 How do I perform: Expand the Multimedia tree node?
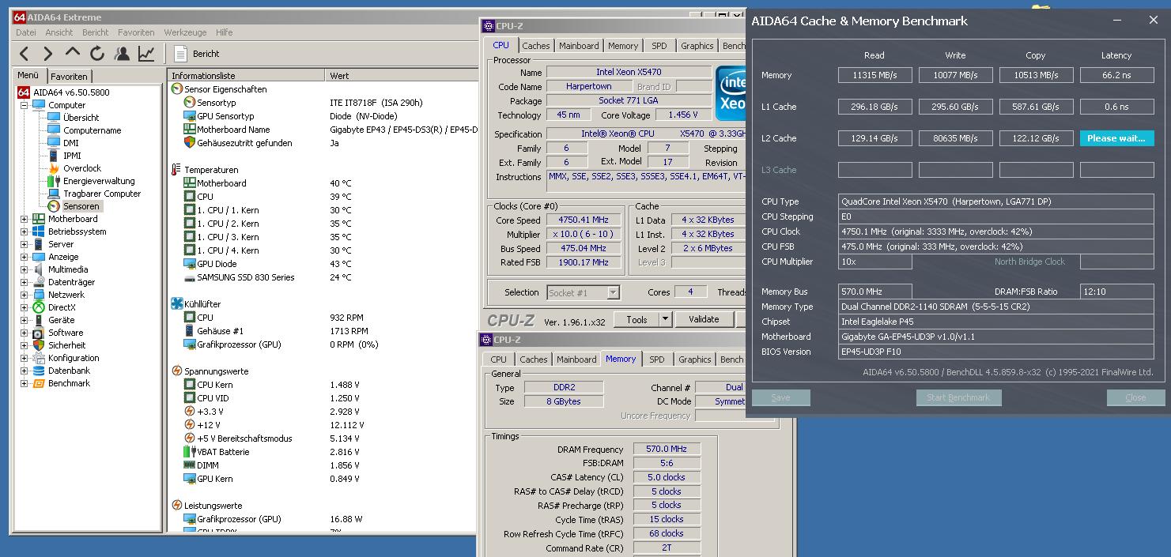pos(24,269)
